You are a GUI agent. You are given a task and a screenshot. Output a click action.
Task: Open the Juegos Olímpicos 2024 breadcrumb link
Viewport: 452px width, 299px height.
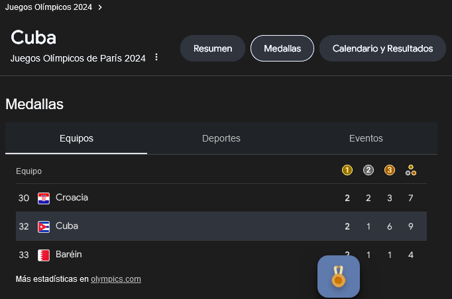48,7
